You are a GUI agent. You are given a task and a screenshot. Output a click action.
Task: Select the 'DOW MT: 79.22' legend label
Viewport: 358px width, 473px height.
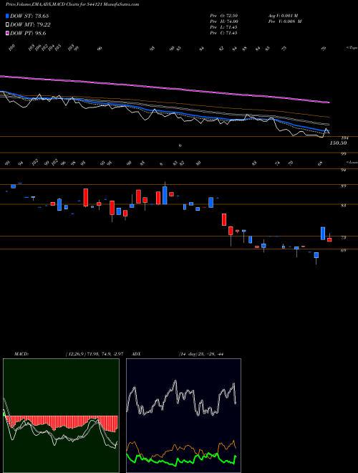click(30, 25)
